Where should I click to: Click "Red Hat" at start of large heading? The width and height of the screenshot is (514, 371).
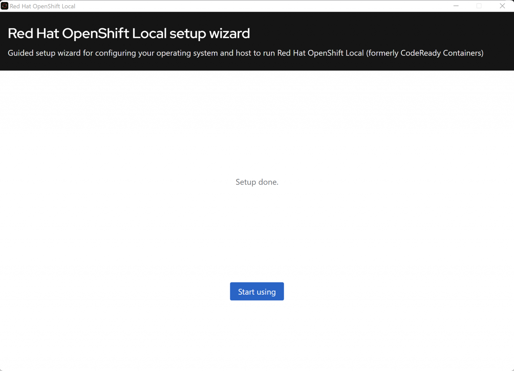33,33
